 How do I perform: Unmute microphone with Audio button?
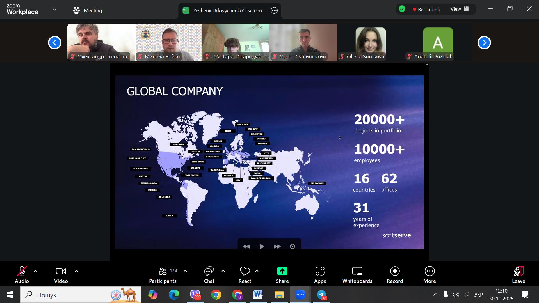pos(22,275)
